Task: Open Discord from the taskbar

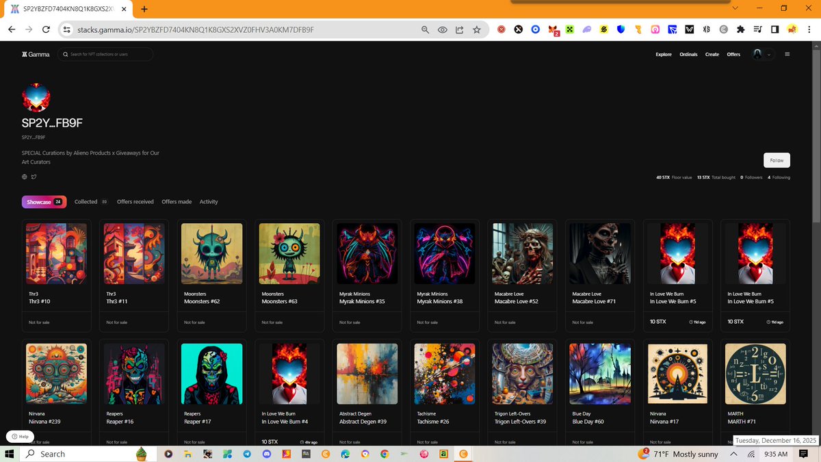Action: tap(267, 454)
